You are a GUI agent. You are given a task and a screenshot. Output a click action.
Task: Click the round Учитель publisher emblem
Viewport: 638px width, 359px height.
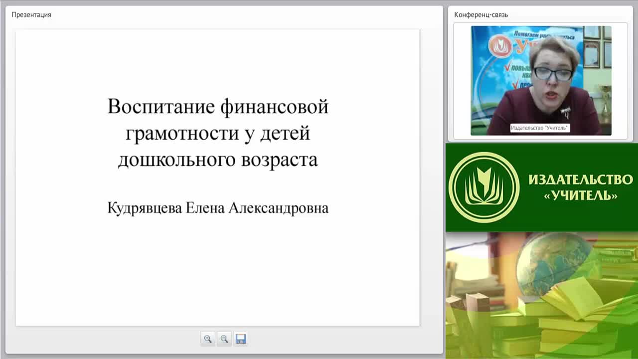tap(484, 187)
